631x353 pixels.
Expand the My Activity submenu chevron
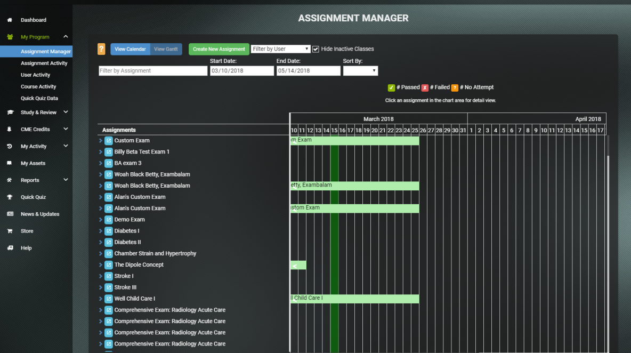[x=66, y=146]
